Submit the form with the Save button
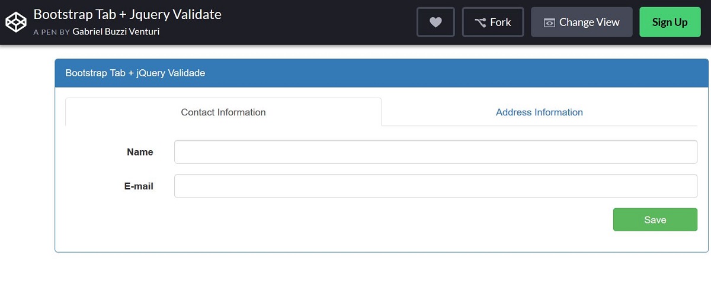This screenshot has width=711, height=281. pos(655,219)
